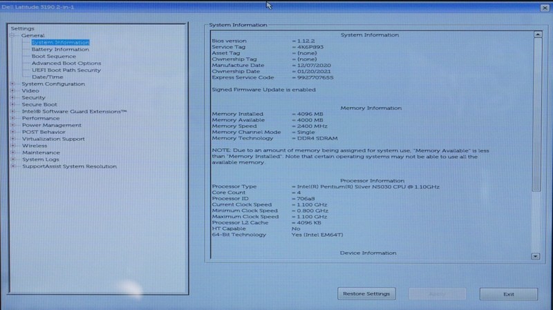Select the Security category label

(33, 97)
